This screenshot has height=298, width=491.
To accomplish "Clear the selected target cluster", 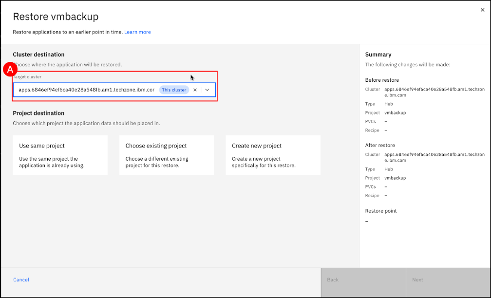I will [195, 90].
